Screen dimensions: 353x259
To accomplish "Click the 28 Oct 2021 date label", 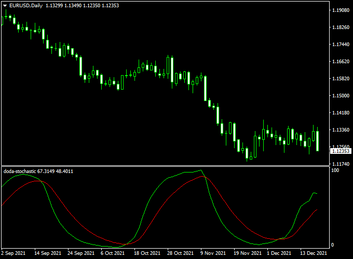I will coord(180,253).
